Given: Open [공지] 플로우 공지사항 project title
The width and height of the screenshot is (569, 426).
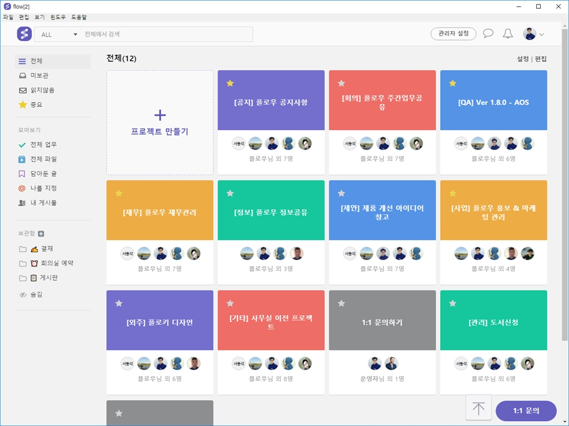Looking at the screenshot, I should (271, 103).
